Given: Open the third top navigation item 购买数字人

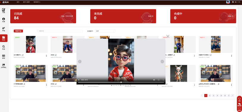Looking at the screenshot, I should coord(37,2).
